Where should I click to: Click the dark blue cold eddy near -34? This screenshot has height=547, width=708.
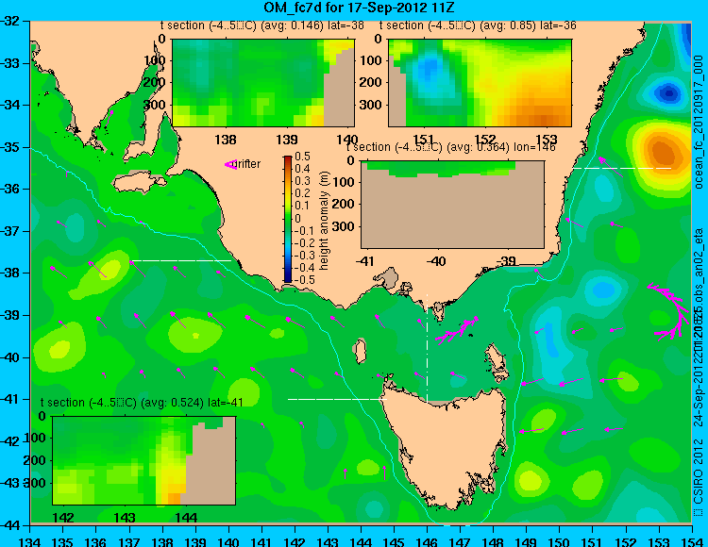point(668,93)
